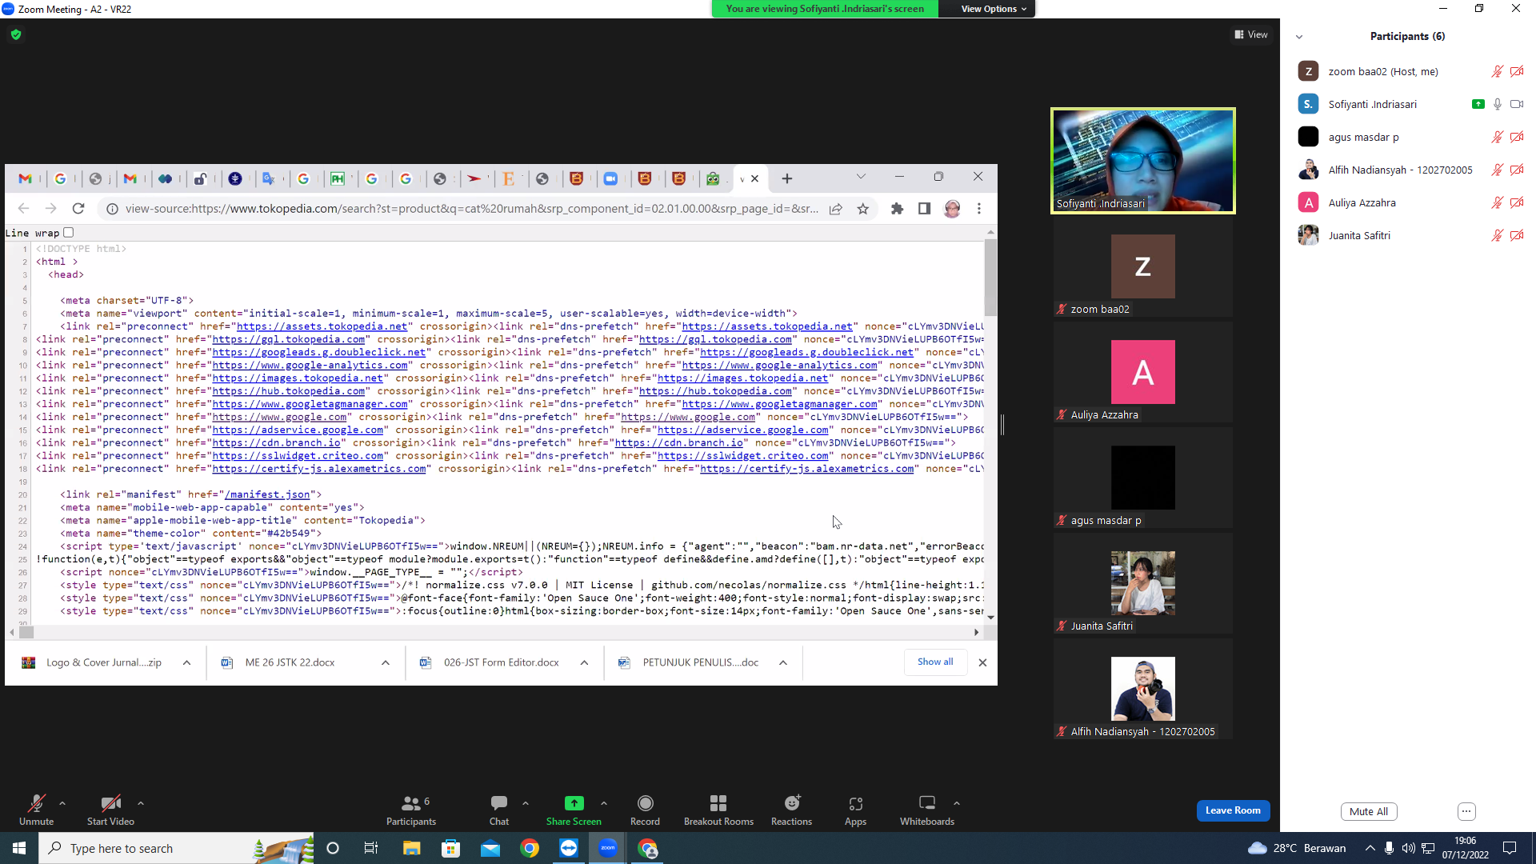Bookmark the page with star icon
Image resolution: width=1536 pixels, height=864 pixels.
(x=863, y=209)
